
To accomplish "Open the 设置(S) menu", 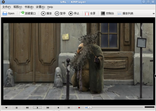I will (x=40, y=7).
